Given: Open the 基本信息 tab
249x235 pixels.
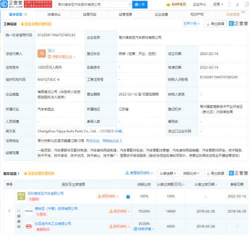Looking at the screenshot, I should point(18,14).
